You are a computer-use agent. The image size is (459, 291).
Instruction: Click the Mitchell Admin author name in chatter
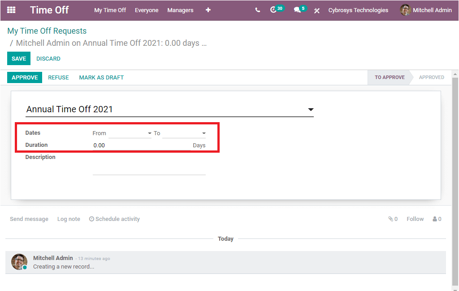click(53, 258)
